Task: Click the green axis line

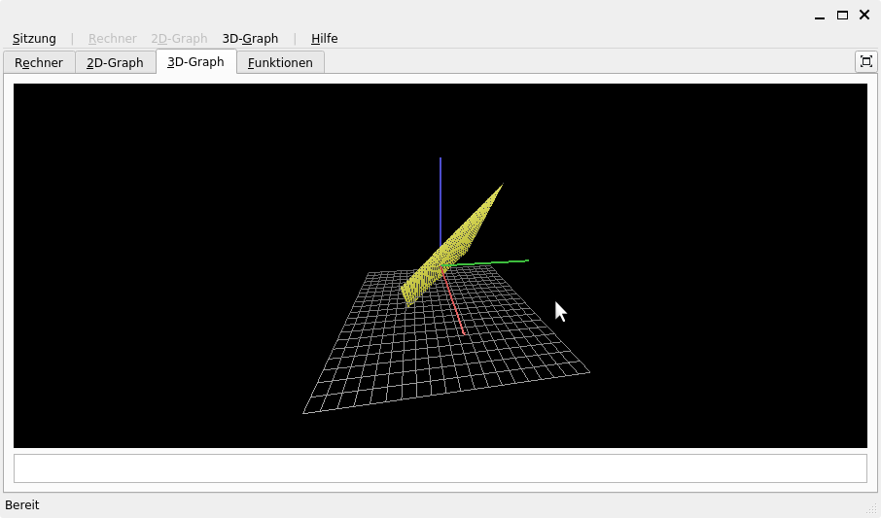Action: 496,261
